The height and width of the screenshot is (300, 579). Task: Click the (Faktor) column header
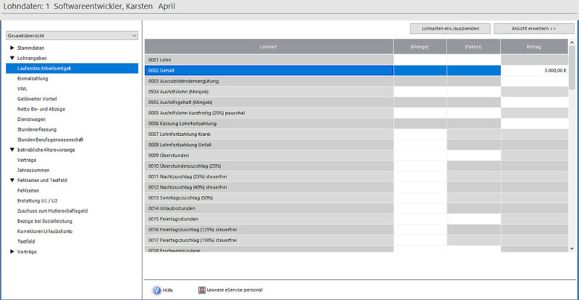pyautogui.click(x=473, y=46)
